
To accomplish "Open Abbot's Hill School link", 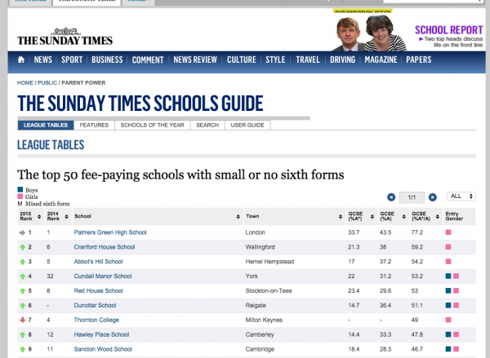I will click(x=98, y=262).
